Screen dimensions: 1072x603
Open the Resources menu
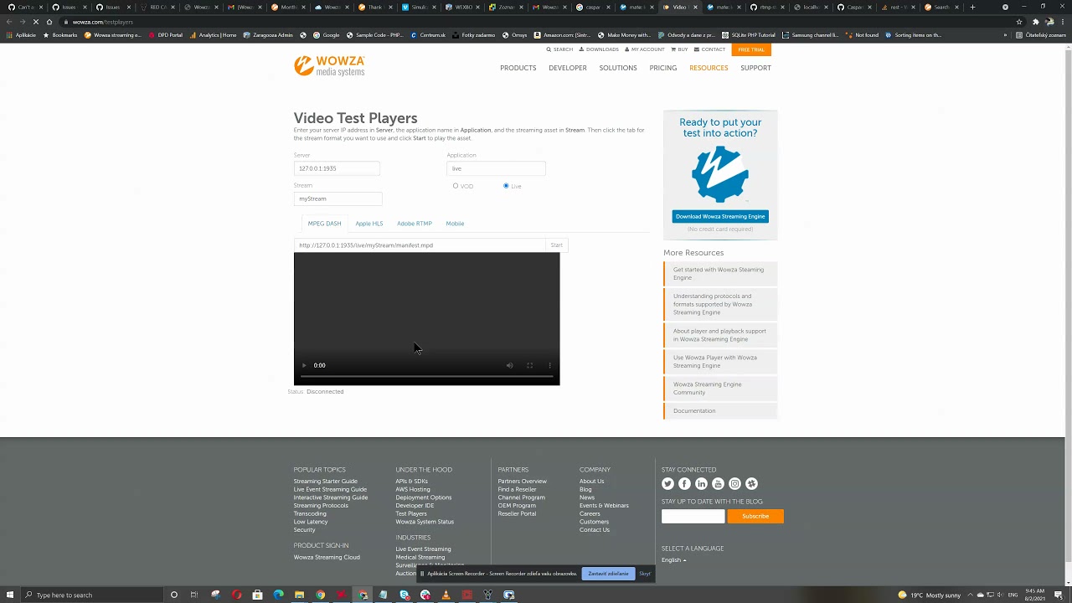point(709,68)
